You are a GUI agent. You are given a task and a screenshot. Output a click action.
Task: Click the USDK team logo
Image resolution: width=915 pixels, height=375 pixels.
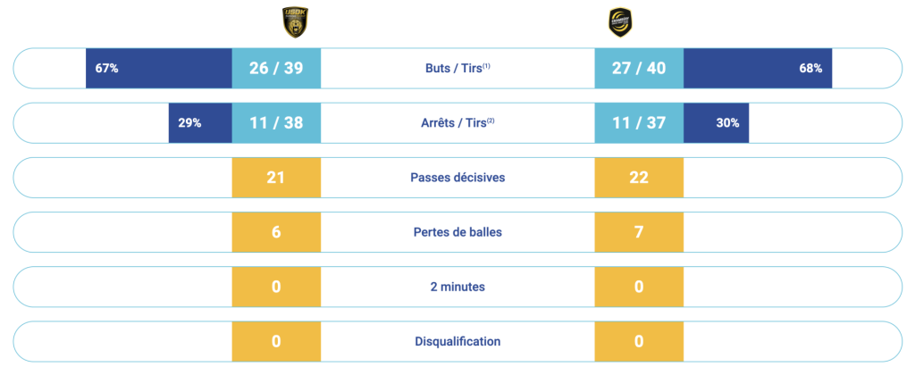tap(295, 22)
